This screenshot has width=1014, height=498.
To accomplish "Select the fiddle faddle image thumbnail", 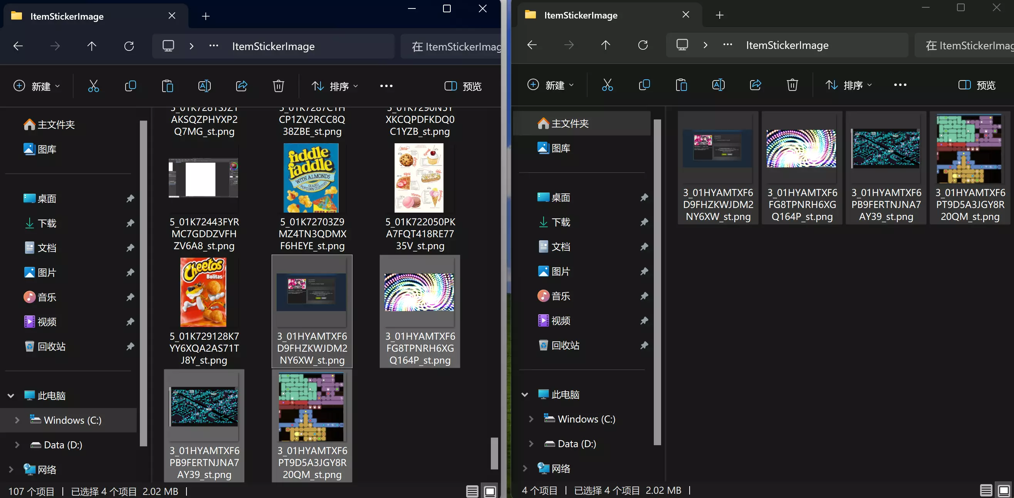I will click(x=311, y=178).
